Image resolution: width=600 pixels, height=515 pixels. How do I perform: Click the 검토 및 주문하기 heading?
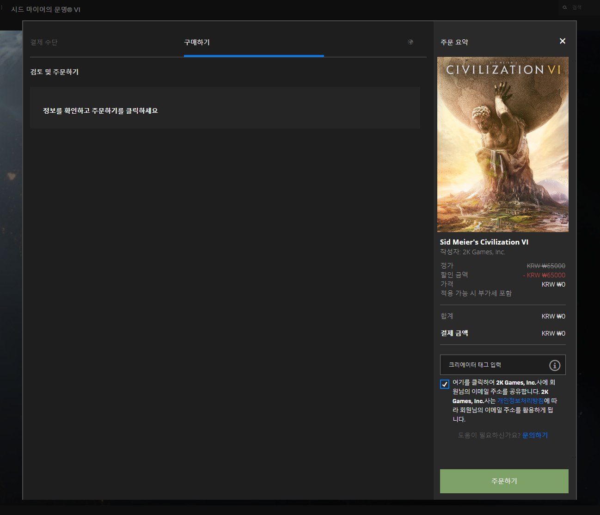click(55, 72)
